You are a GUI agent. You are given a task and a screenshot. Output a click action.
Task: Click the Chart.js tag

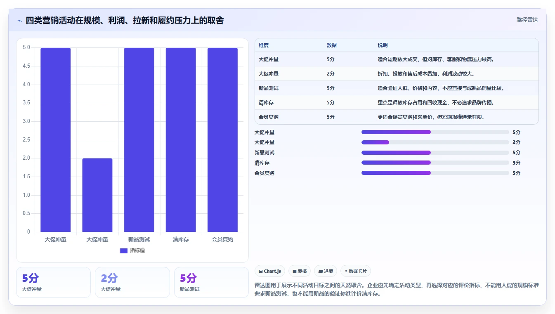click(x=270, y=271)
